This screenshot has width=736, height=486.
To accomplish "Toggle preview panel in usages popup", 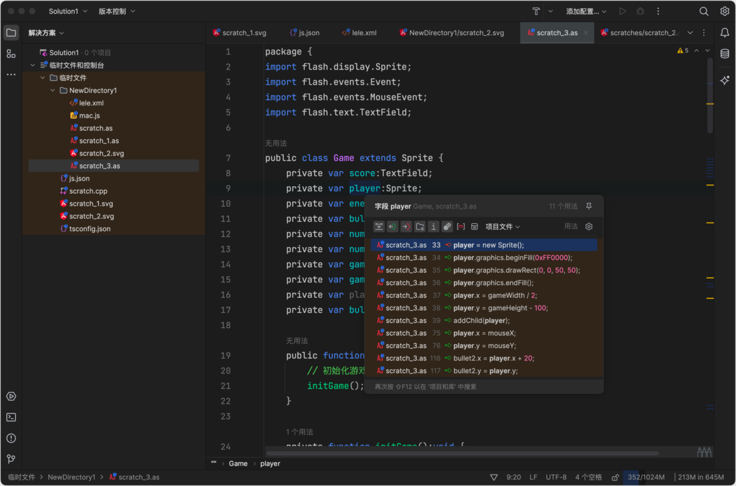I will tap(474, 227).
